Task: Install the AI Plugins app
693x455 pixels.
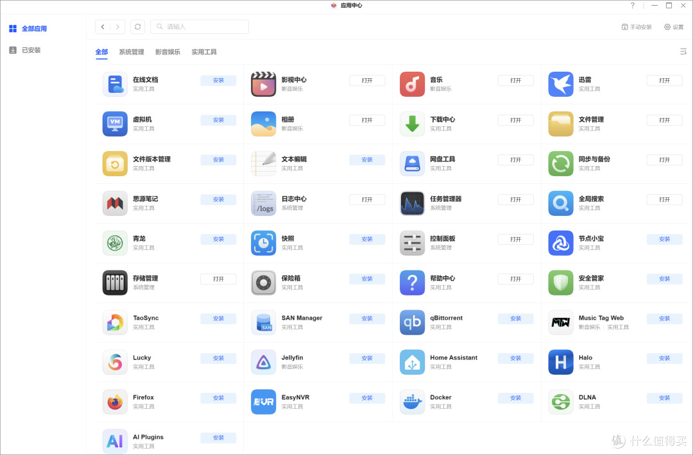Action: pyautogui.click(x=218, y=438)
